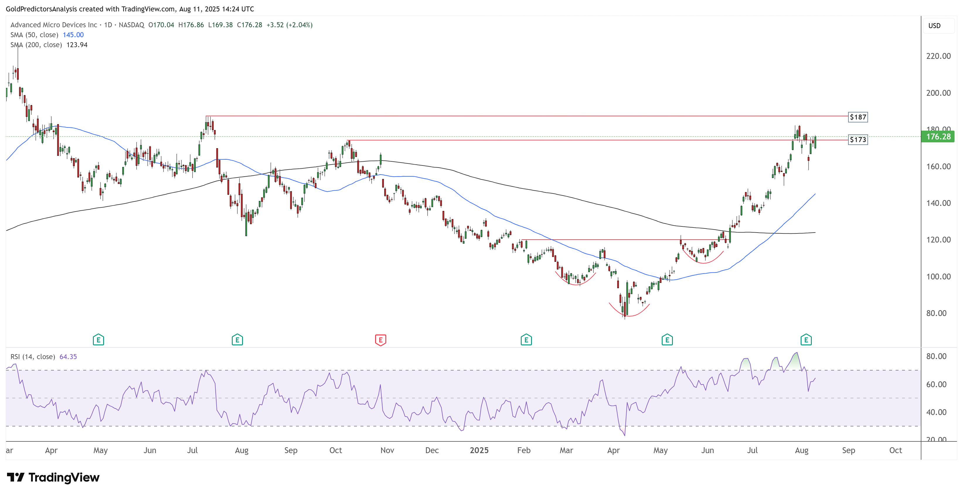Image resolution: width=963 pixels, height=495 pixels.
Task: Click the Advanced Micro Devices Inc title
Action: pos(54,25)
